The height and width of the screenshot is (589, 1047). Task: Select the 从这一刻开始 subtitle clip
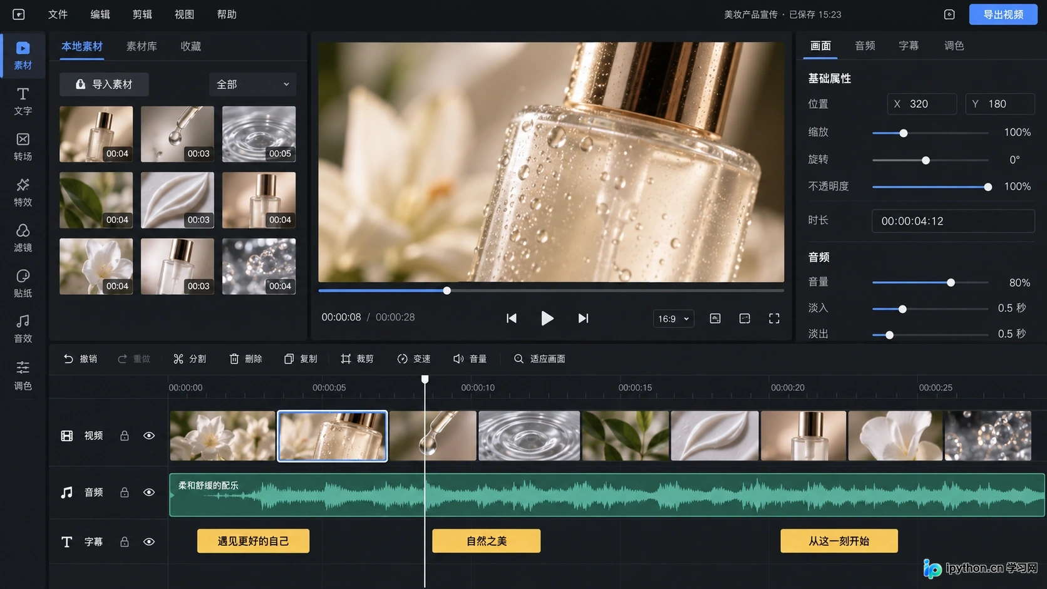click(x=839, y=541)
